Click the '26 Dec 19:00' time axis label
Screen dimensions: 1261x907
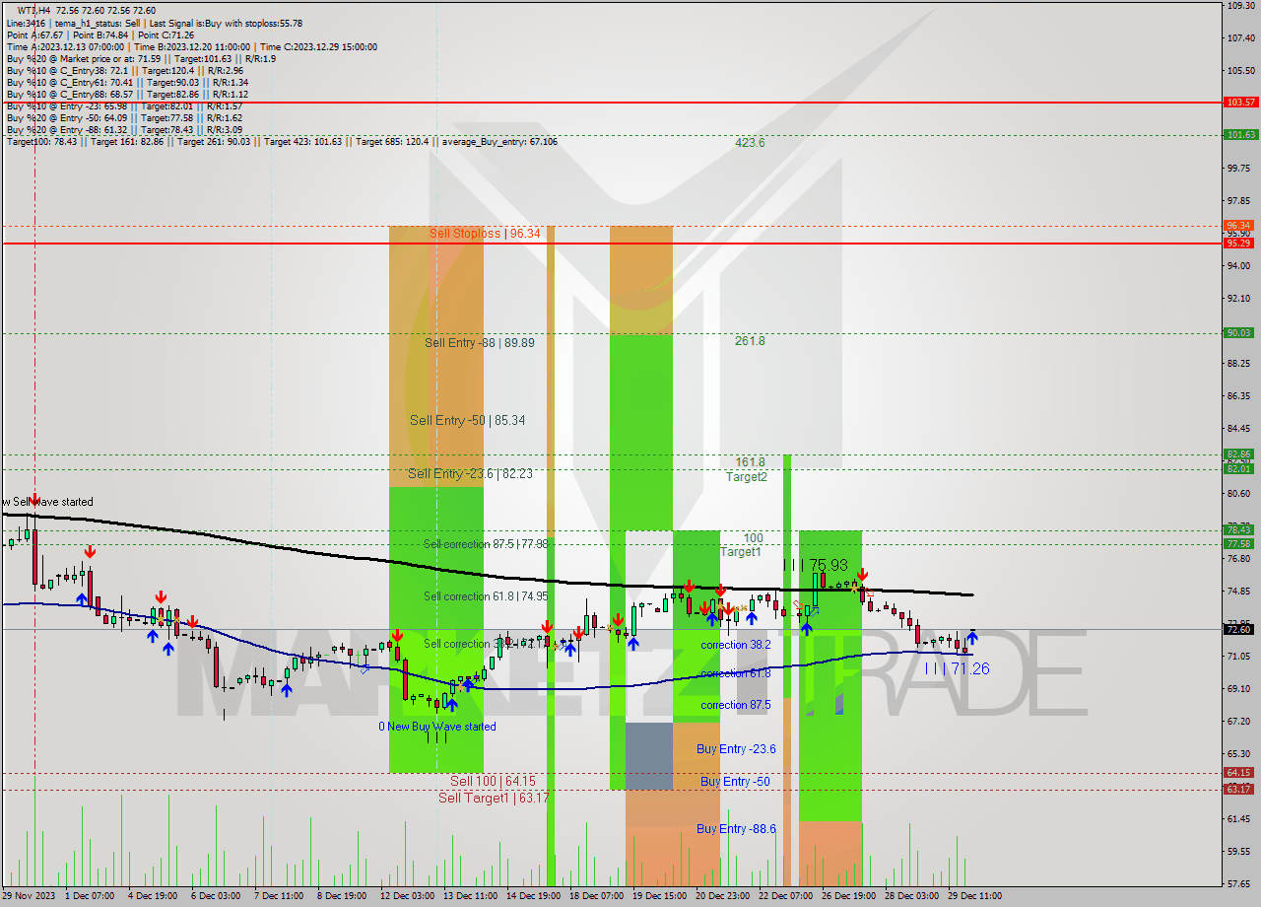[x=848, y=896]
